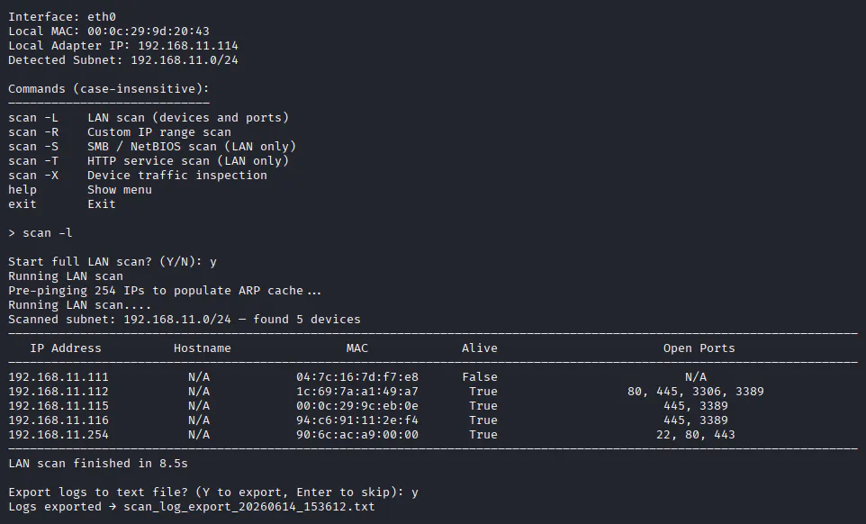This screenshot has height=524, width=866.
Task: Click exported filename scan_log_export_20260614_153612.txt
Action: (249, 507)
